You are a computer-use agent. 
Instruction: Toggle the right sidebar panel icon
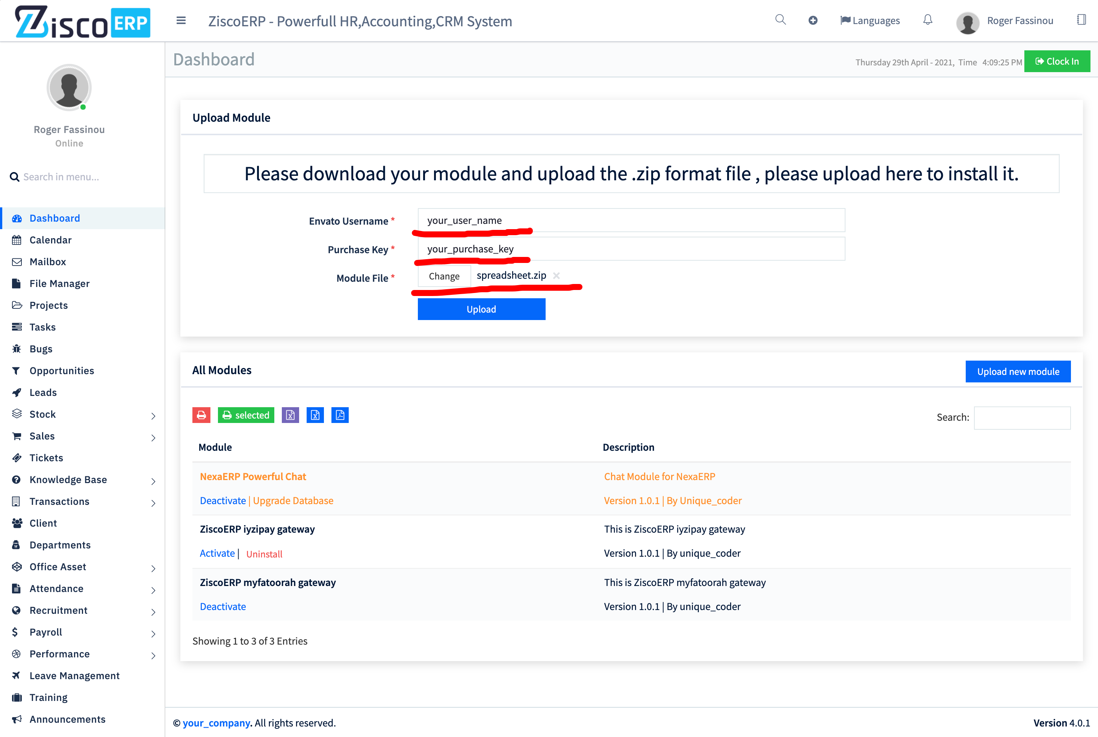pyautogui.click(x=1081, y=20)
